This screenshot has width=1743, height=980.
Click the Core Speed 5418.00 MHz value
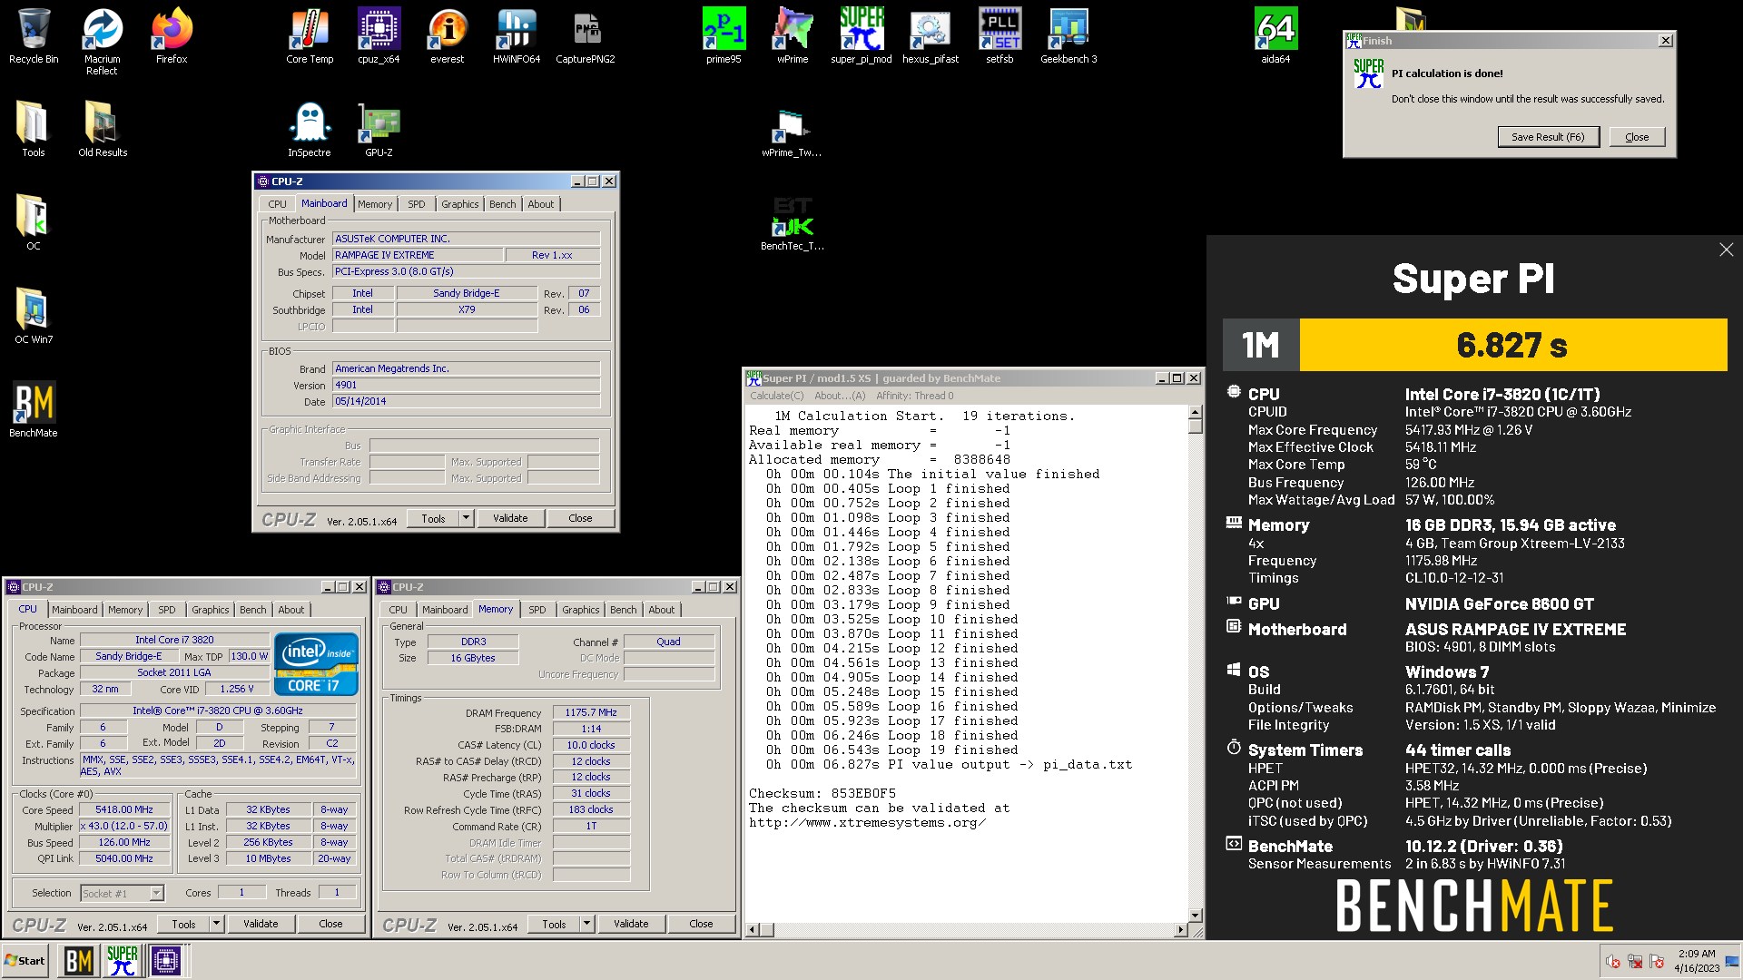pyautogui.click(x=124, y=809)
